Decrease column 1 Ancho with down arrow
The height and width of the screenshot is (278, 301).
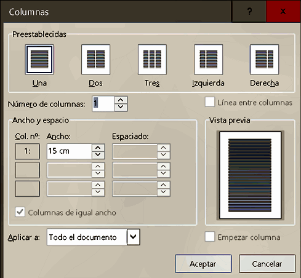(98, 155)
